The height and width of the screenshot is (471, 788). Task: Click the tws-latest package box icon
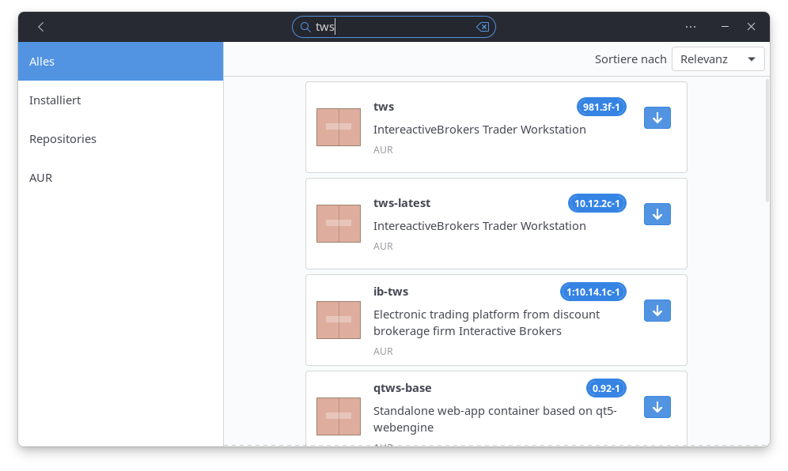pyautogui.click(x=338, y=224)
